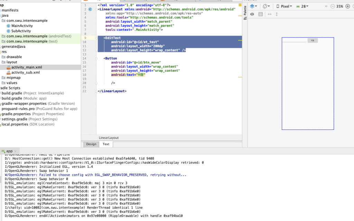Open the API version 28 dropdown
This screenshot has height=221, width=354.
point(302,6)
